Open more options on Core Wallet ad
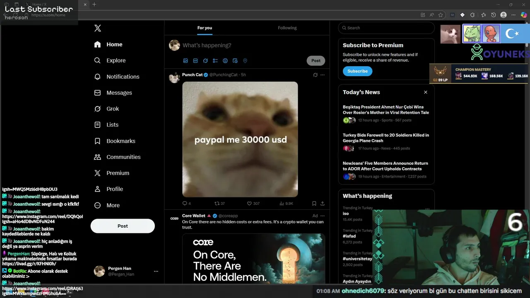530x298 pixels. [323, 216]
